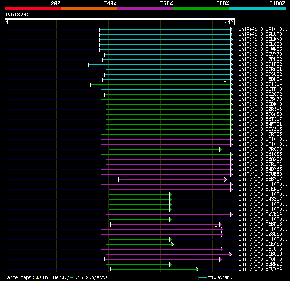
Task: Open the UniRef100_A7PHI2 hit label
Action: click(x=260, y=59)
